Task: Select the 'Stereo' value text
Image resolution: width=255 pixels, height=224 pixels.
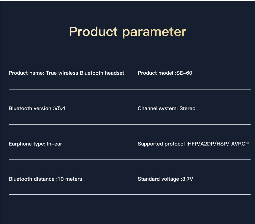Action: click(187, 109)
